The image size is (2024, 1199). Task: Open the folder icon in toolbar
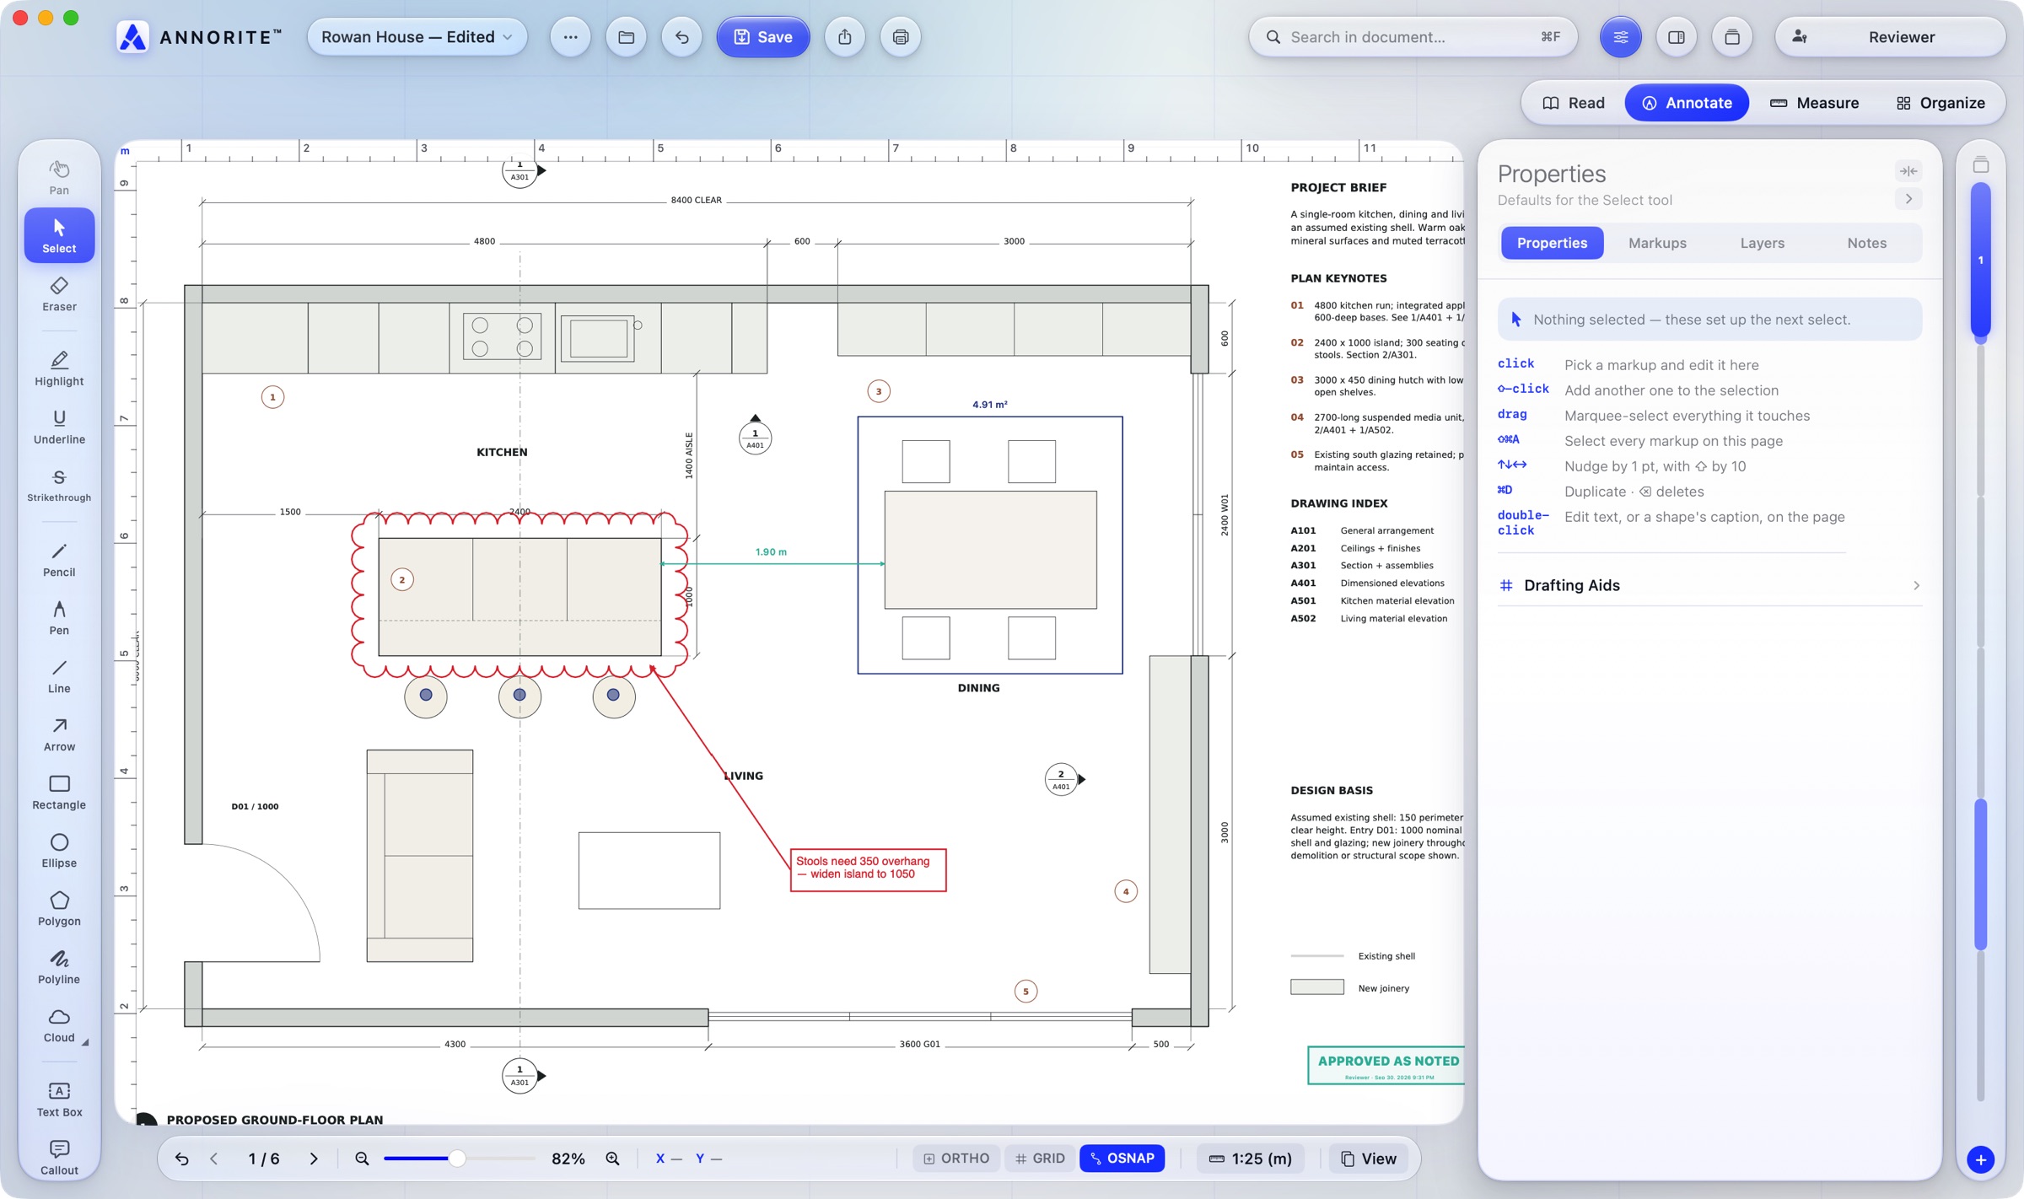[x=626, y=37]
